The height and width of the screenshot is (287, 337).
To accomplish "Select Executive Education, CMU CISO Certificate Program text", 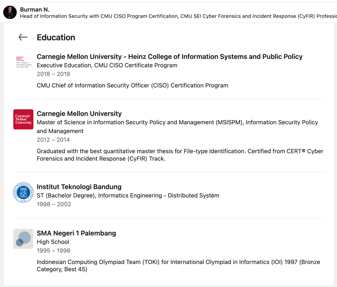I will (x=107, y=65).
